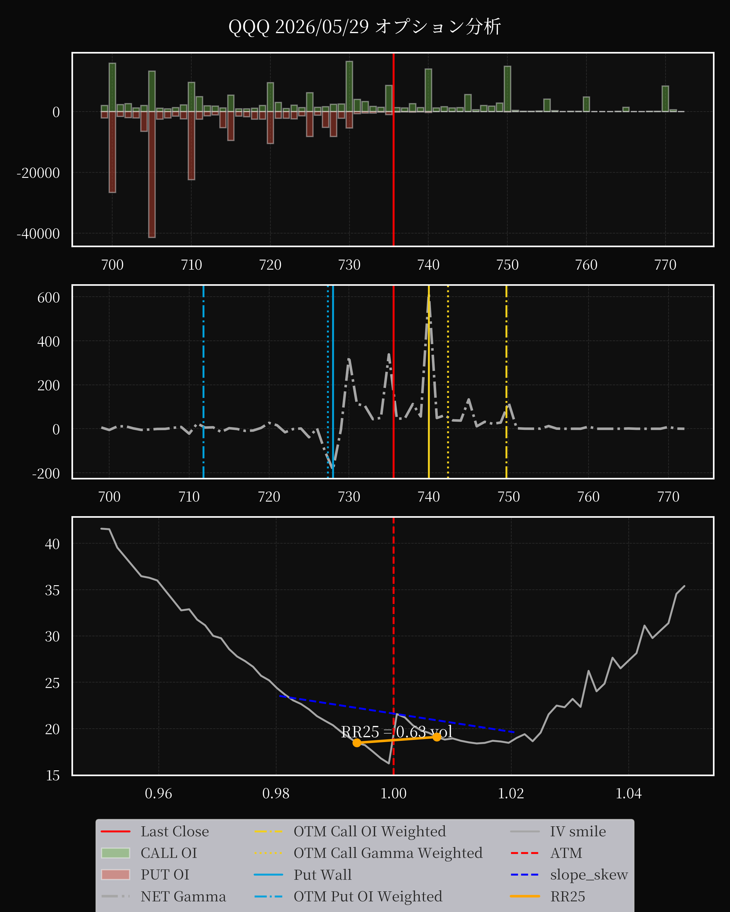Click the 40 y-axis label in IV chart

[x=52, y=544]
